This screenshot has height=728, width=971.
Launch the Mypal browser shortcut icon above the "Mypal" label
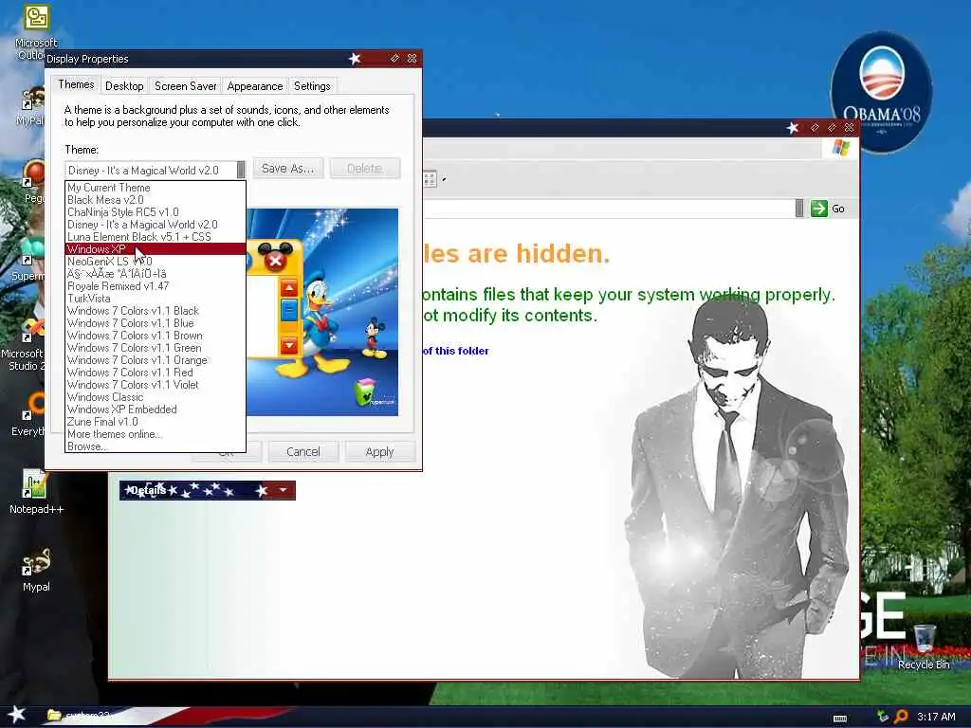[x=36, y=562]
